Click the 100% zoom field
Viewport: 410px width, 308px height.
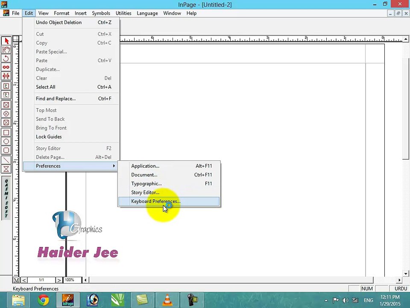(x=73, y=280)
